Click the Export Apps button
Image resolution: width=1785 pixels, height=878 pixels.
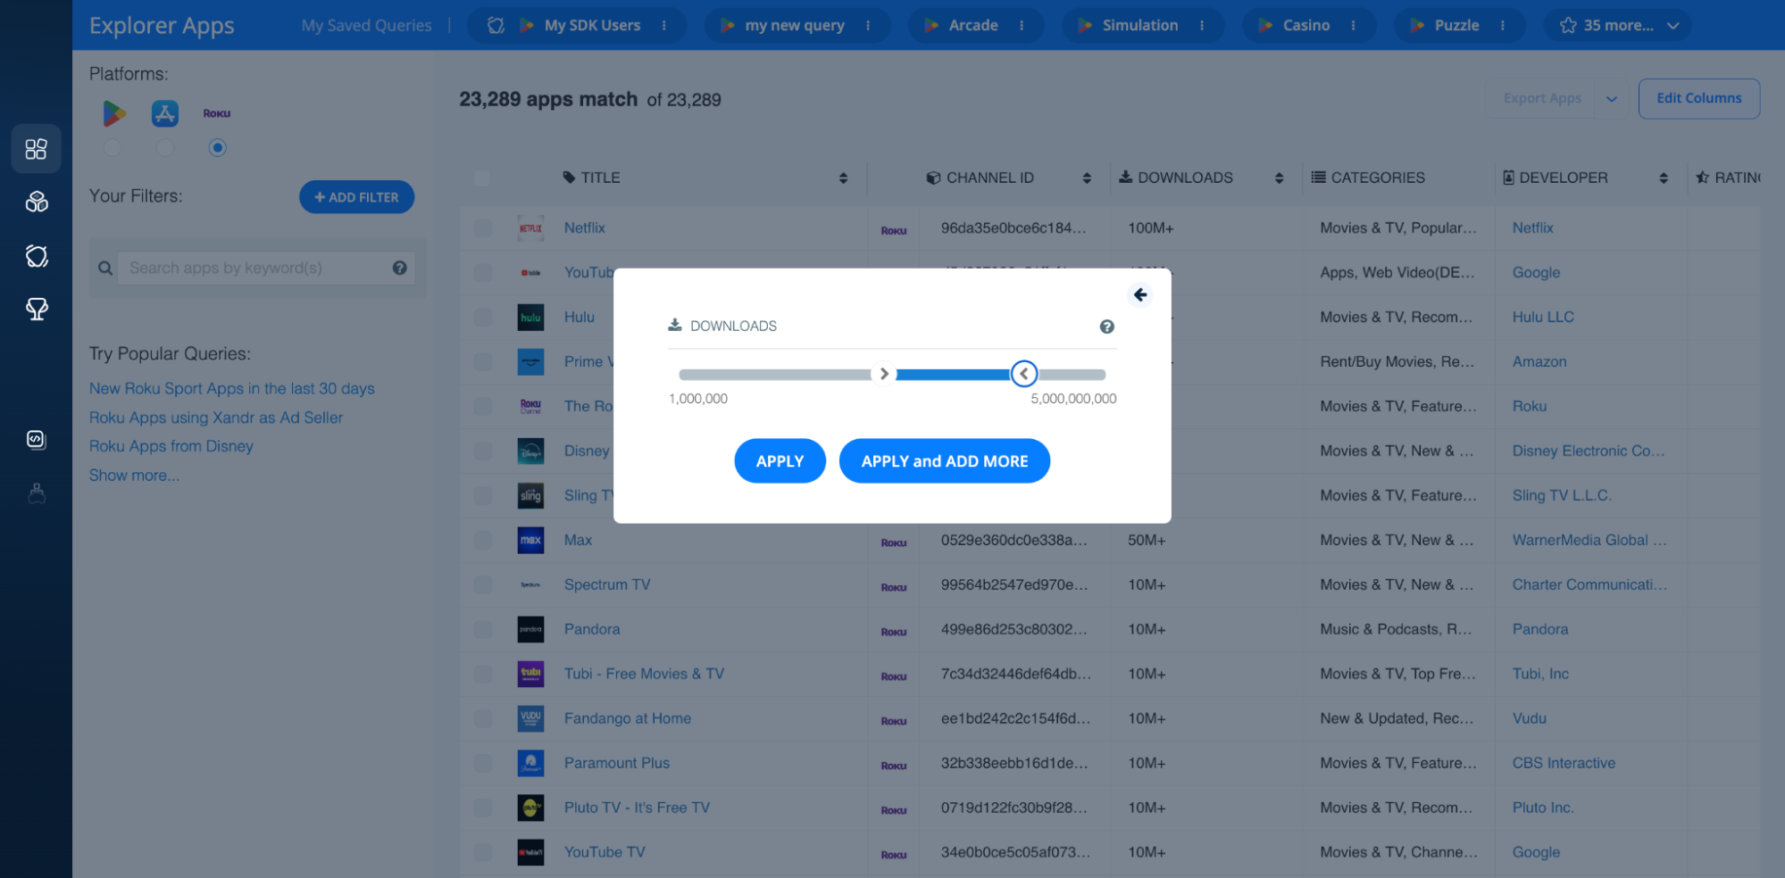coord(1542,99)
